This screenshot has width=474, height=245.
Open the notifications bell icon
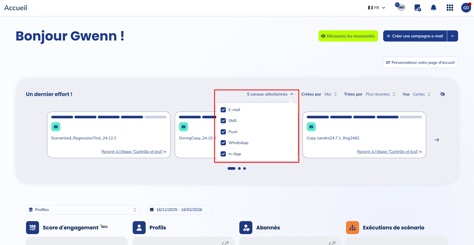coord(433,8)
